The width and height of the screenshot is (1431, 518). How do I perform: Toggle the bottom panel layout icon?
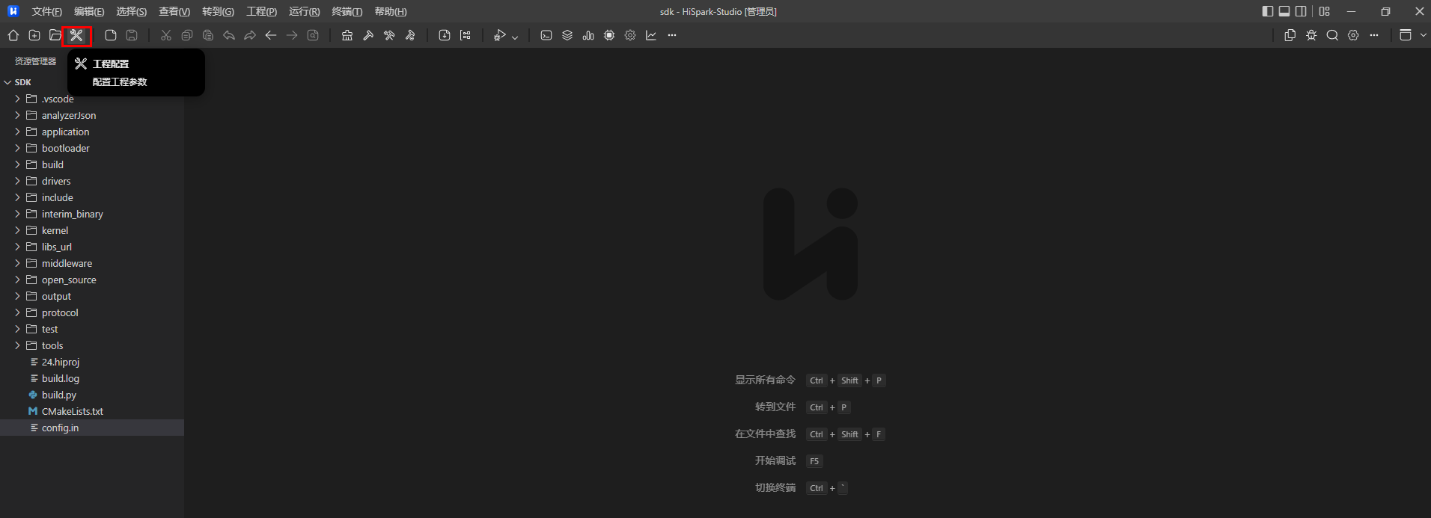pyautogui.click(x=1284, y=11)
